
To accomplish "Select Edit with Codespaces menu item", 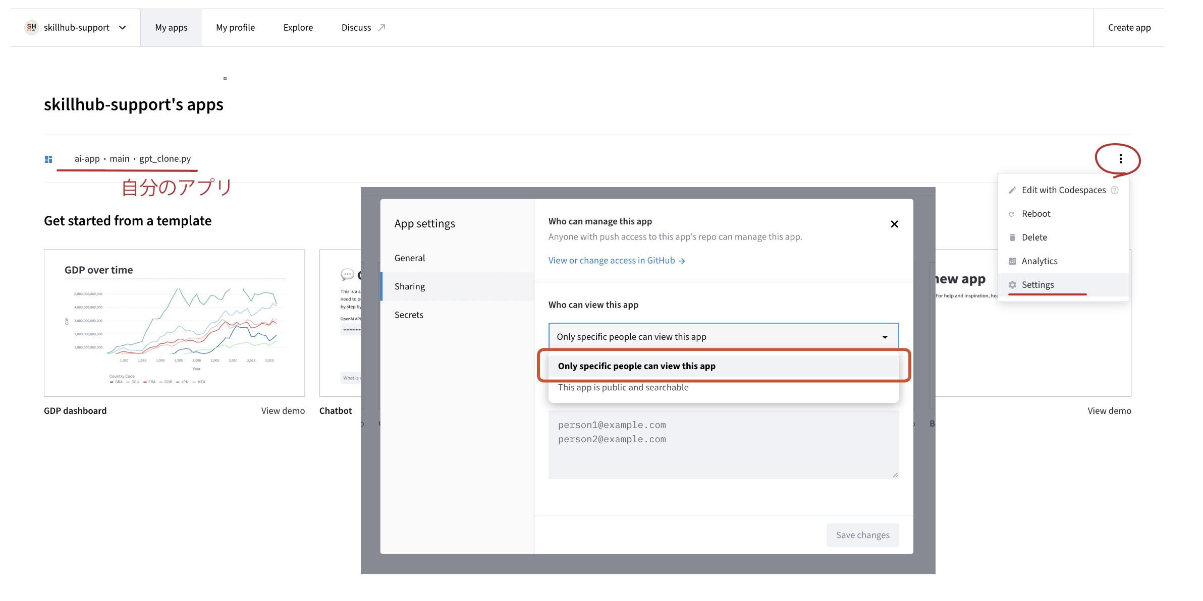I will coord(1063,190).
